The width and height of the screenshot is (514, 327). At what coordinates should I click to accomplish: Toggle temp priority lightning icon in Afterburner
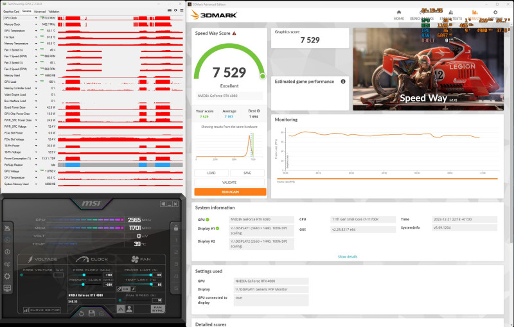pyautogui.click(x=133, y=289)
